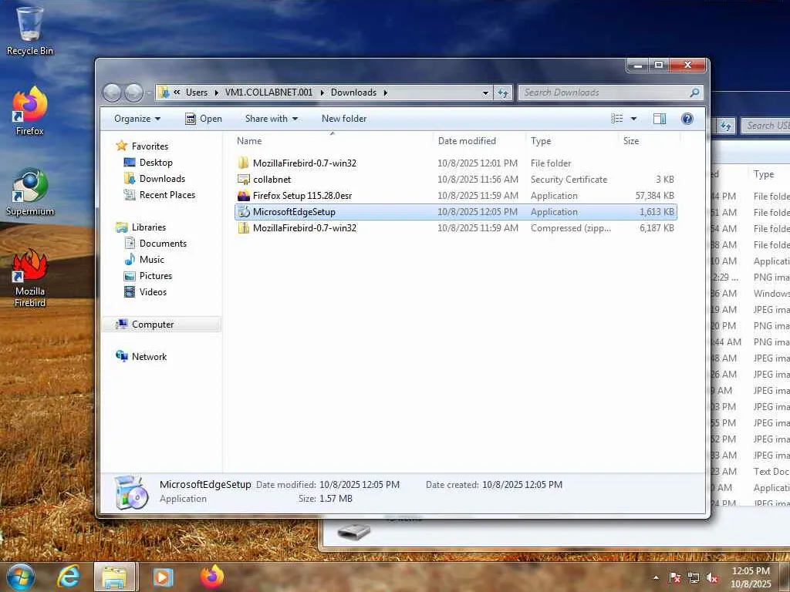Select Documents library
The height and width of the screenshot is (592, 790).
point(163,243)
